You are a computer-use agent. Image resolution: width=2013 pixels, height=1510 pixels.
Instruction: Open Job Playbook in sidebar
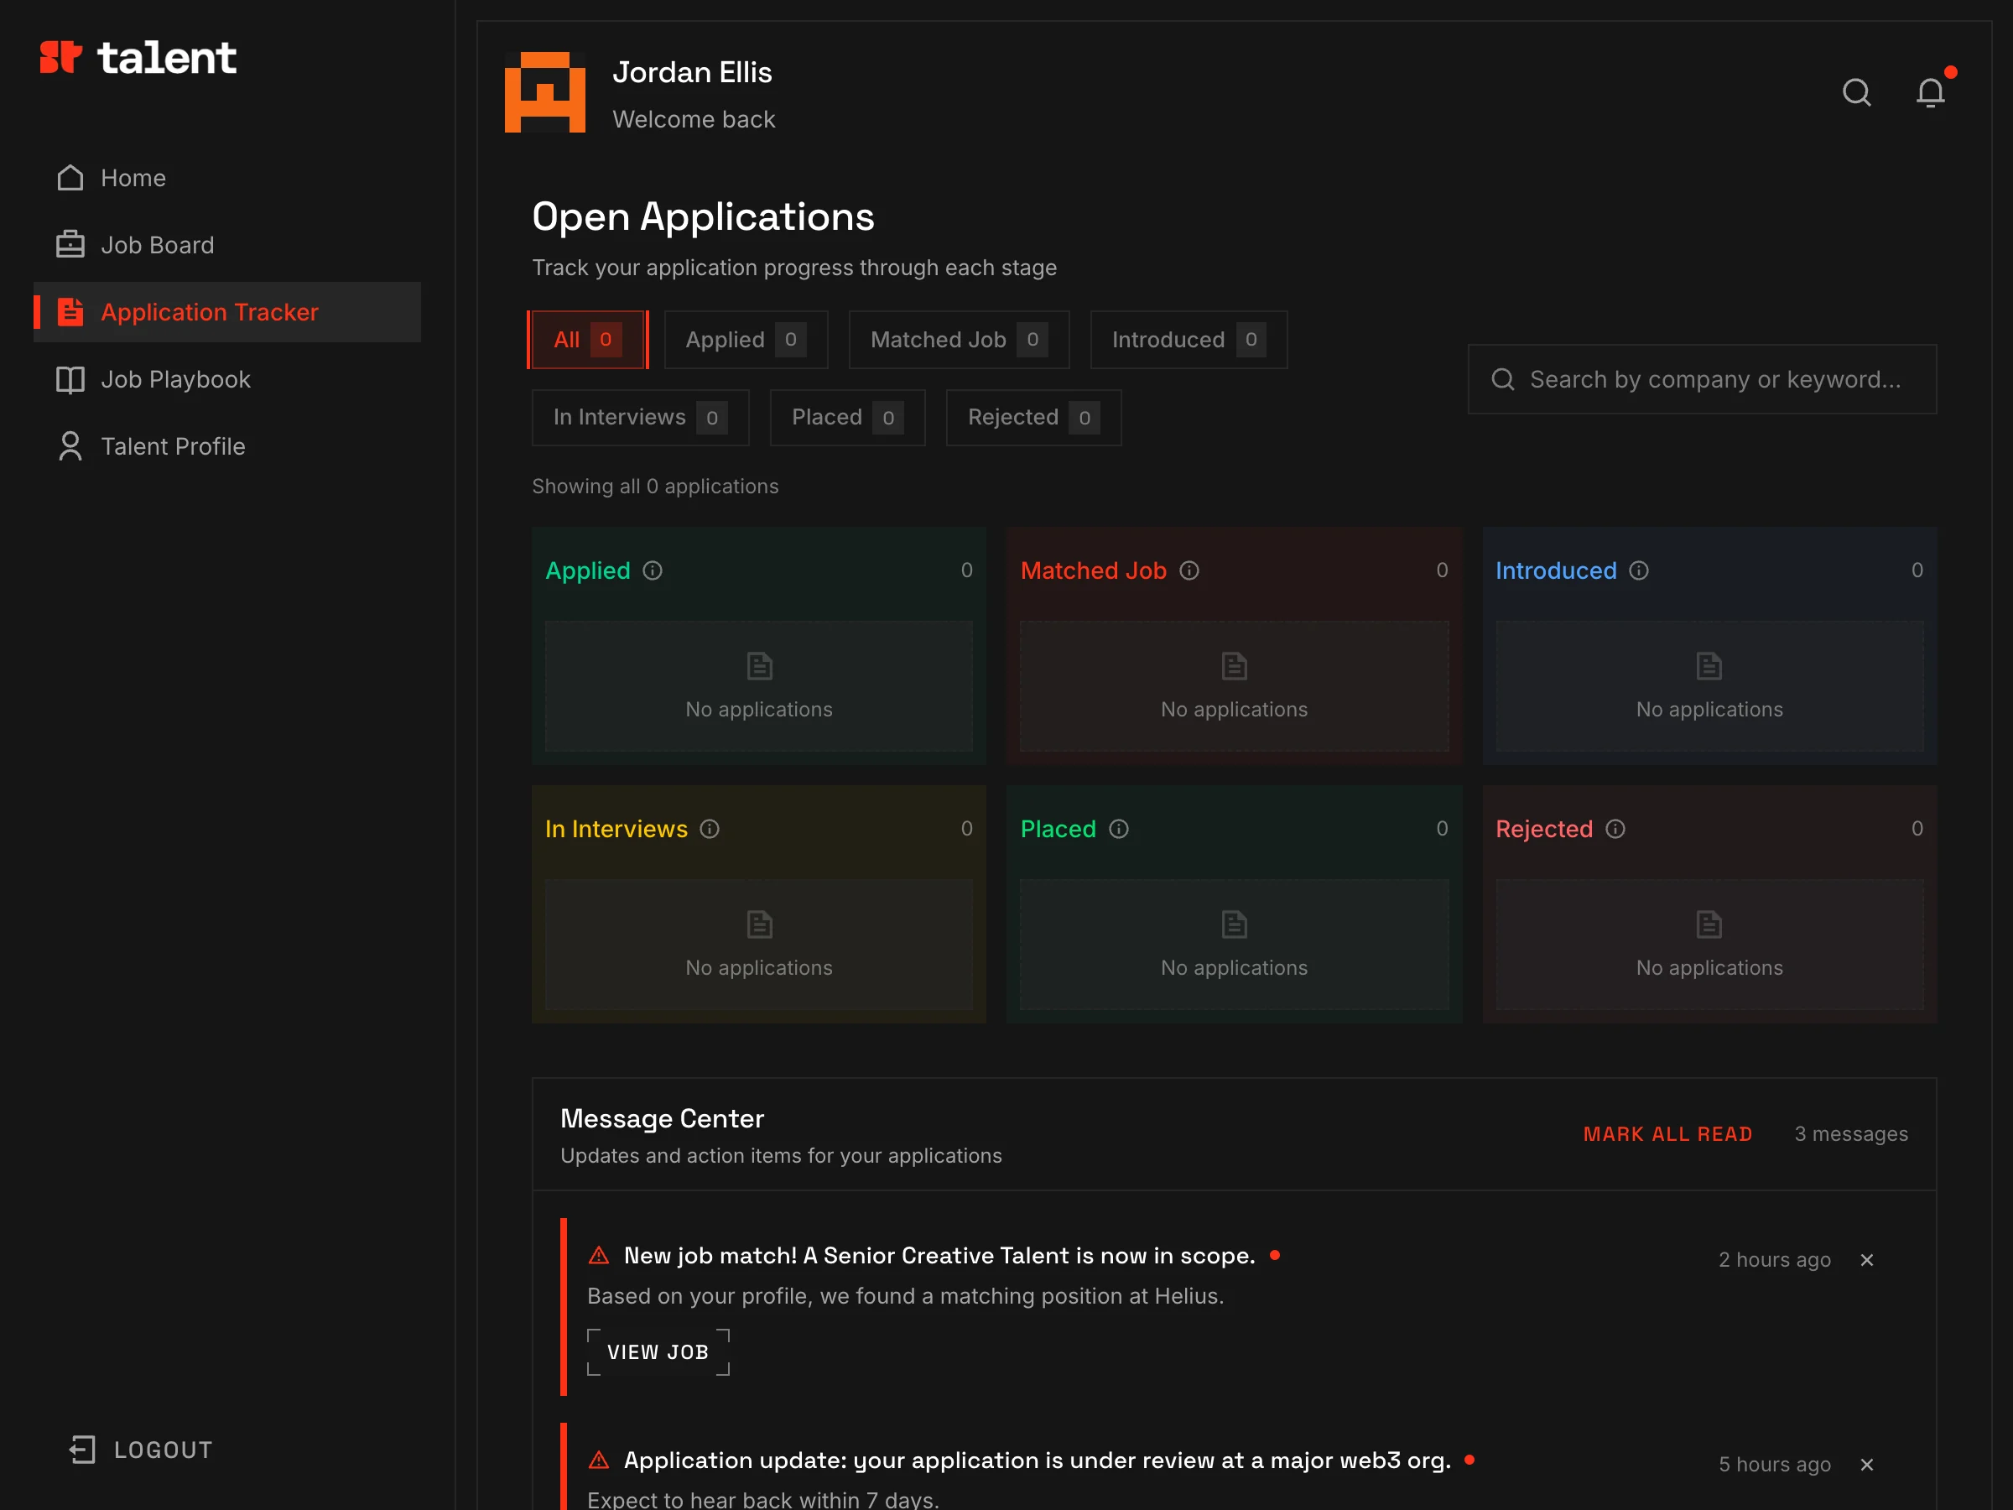tap(226, 379)
